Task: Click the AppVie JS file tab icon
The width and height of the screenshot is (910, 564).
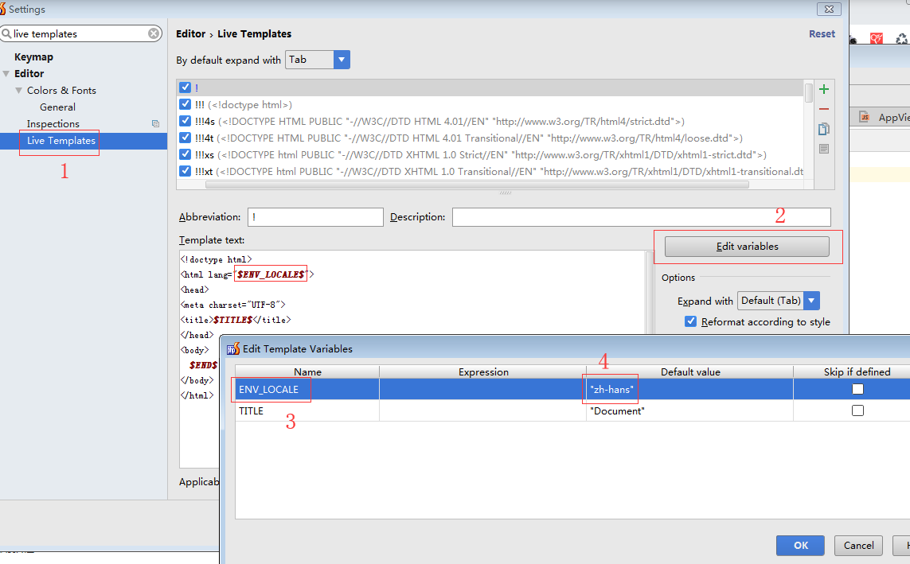Action: pos(864,116)
